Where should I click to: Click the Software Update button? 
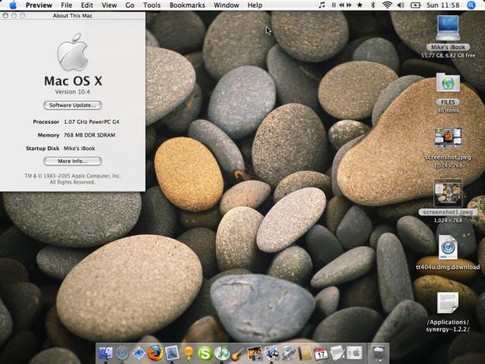point(73,105)
